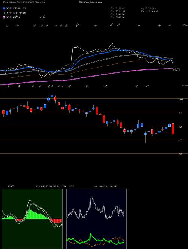Screen dimensions: 188x249
Task: Click the ADX '(14 day) 23, +20, -33' values
Action: [106, 186]
